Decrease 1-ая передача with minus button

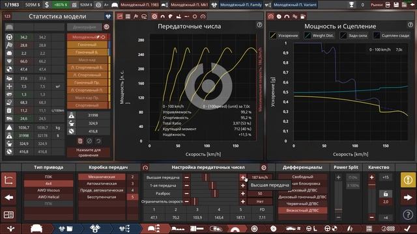tap(187, 185)
